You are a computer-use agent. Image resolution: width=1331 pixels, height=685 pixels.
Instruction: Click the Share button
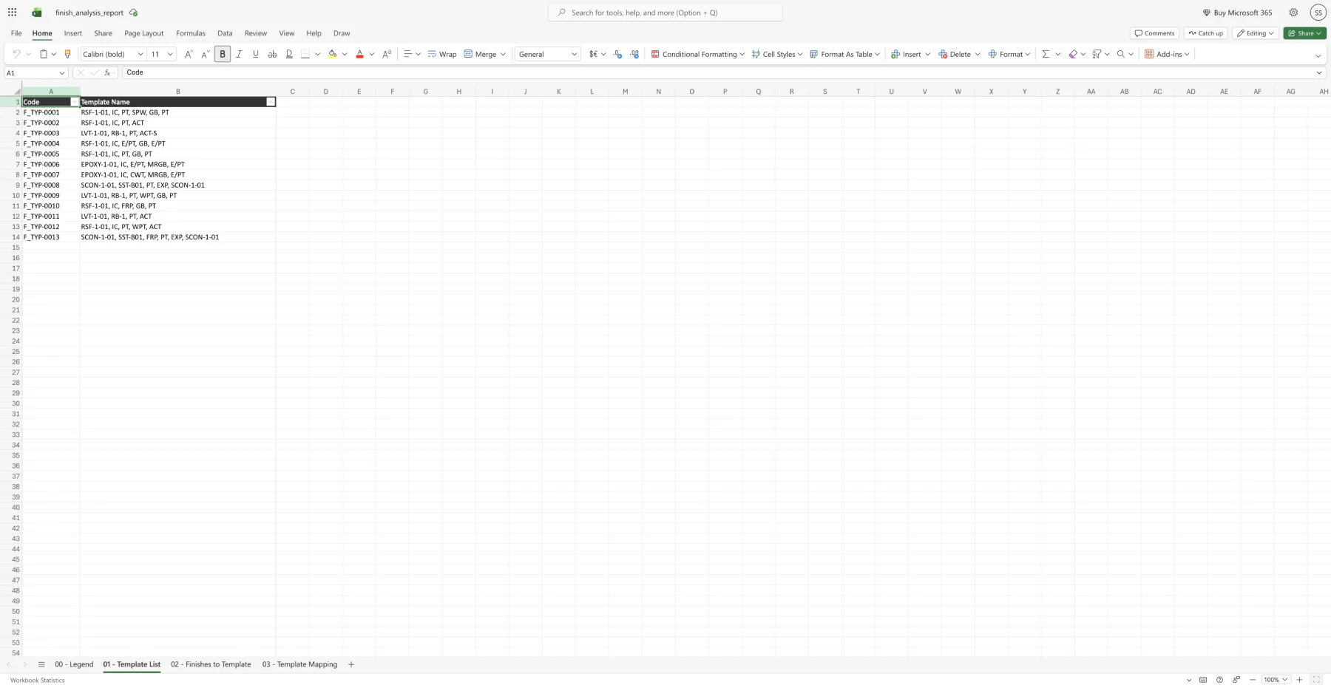tap(1304, 33)
